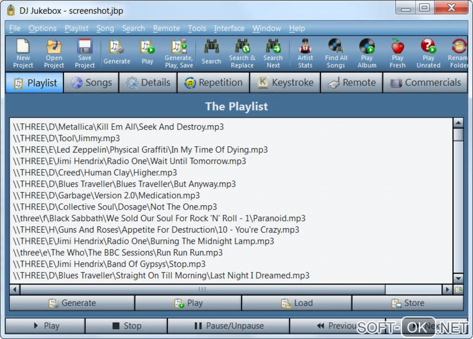Screen dimensions: 473x339
Task: Click the Search & Replace icon
Action: coord(242,53)
